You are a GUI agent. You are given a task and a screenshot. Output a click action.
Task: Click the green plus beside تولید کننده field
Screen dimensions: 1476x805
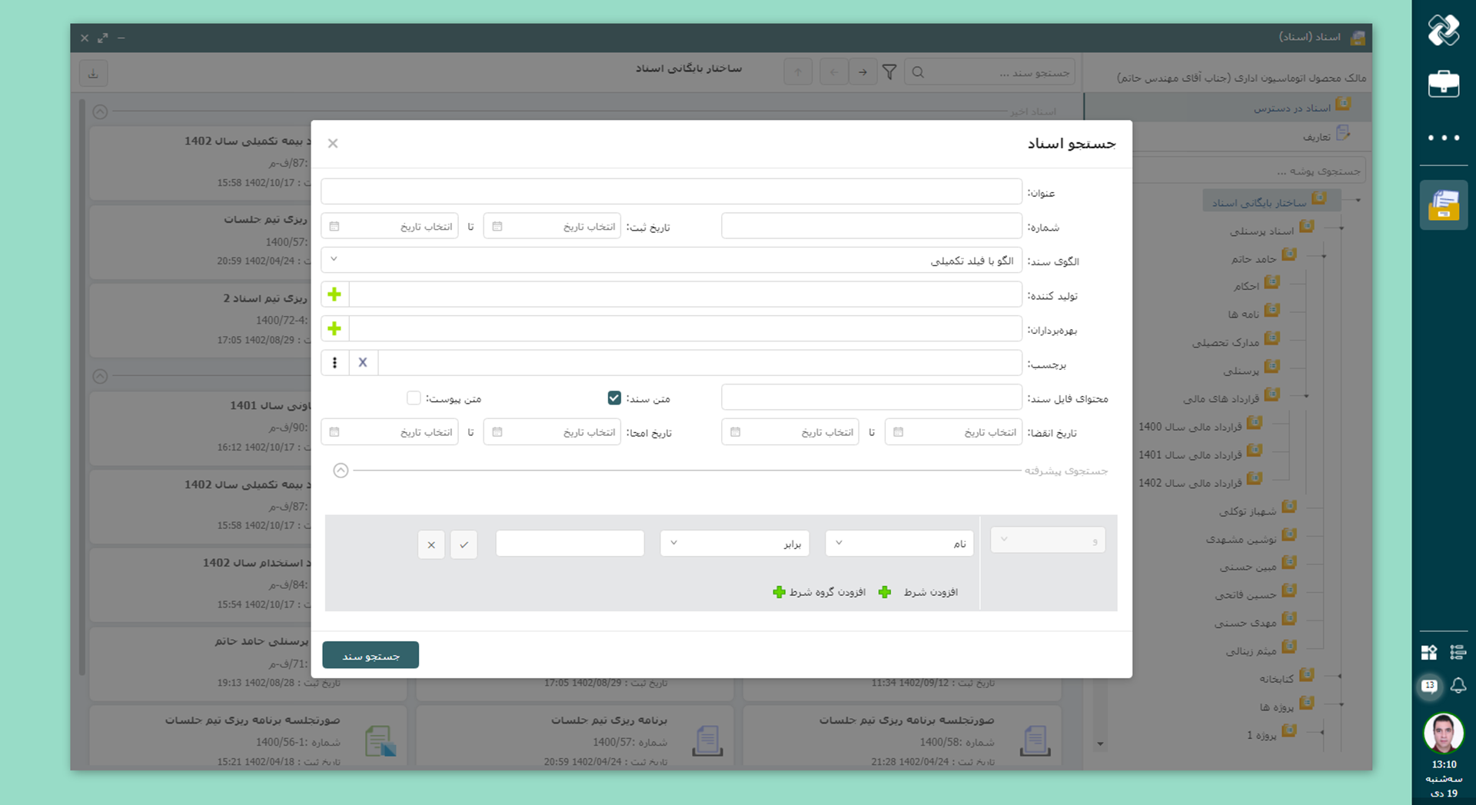[334, 294]
